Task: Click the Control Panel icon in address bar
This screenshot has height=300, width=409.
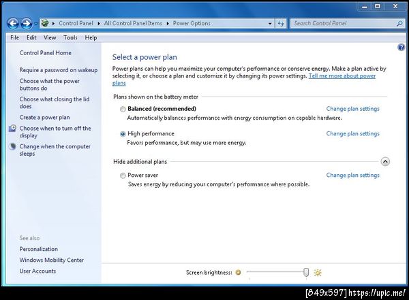Action: click(45, 23)
